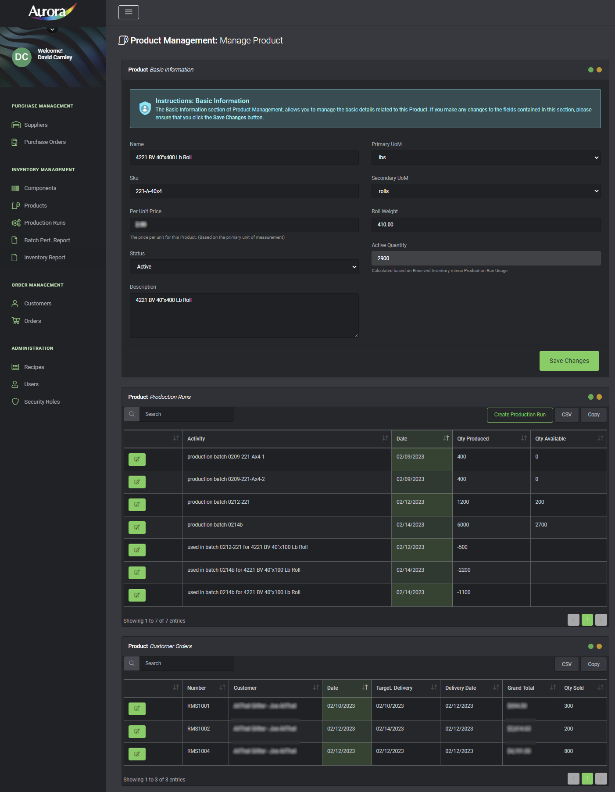The height and width of the screenshot is (792, 615).
Task: Click green dot on Customer Orders panel
Action: click(x=590, y=646)
